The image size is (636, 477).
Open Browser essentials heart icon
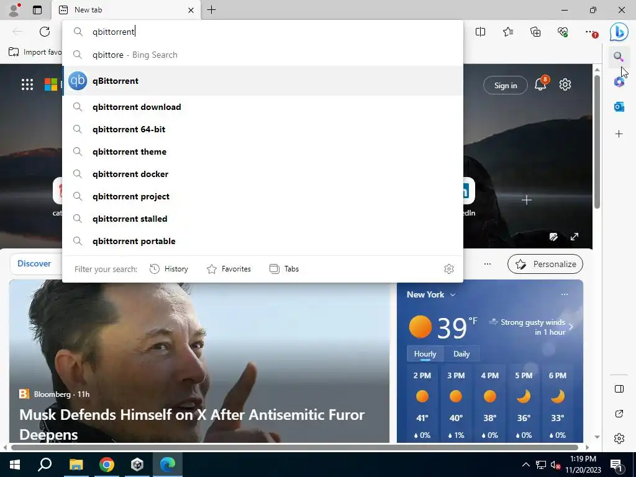point(563,32)
